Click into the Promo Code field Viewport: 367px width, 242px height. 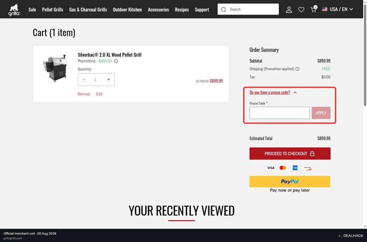pyautogui.click(x=279, y=113)
